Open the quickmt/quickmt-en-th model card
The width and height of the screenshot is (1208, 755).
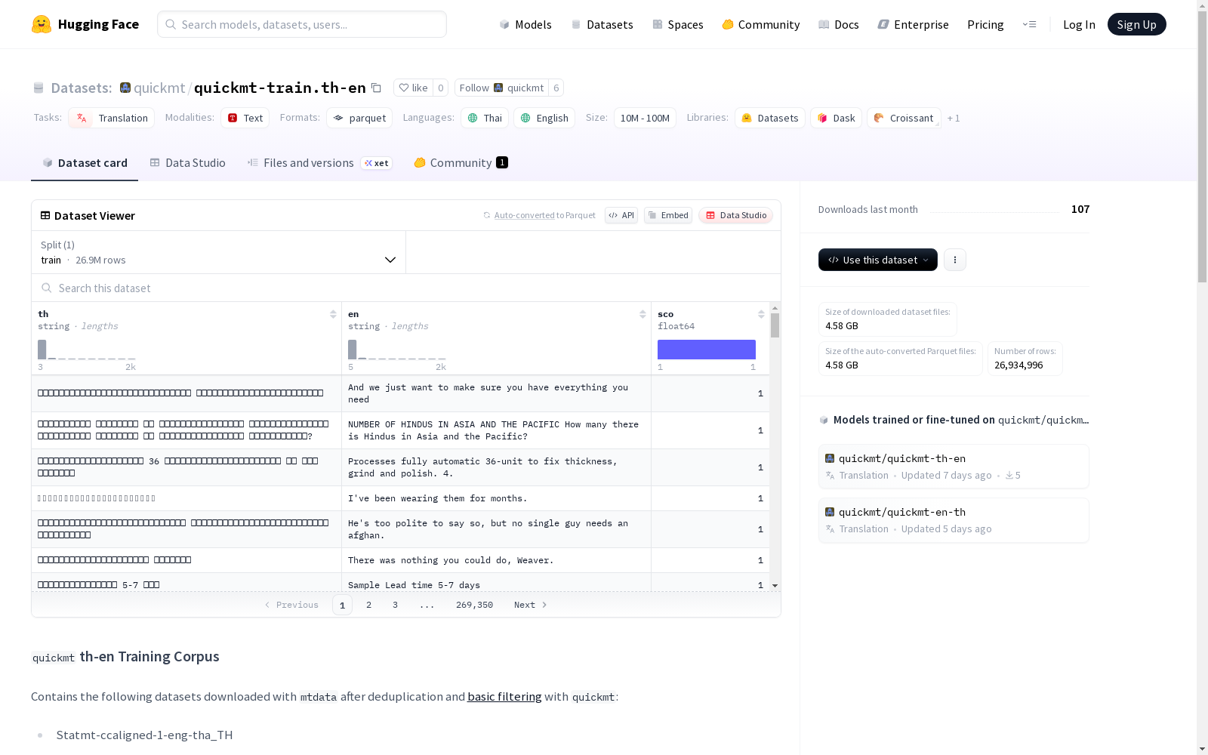point(954,520)
